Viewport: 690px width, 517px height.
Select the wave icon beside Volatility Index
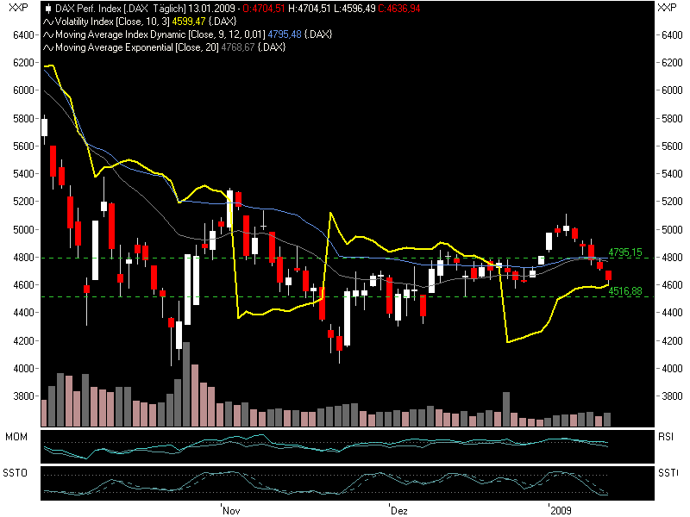pos(47,21)
